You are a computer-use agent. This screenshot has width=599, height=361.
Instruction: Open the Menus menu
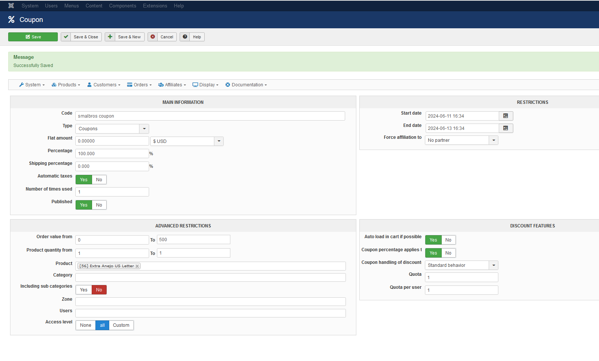click(72, 6)
